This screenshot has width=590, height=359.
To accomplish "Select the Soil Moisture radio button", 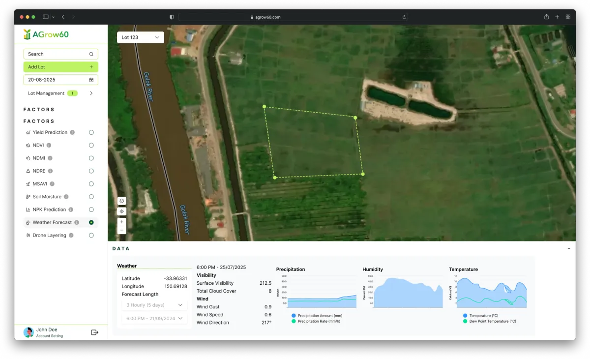I will tap(91, 197).
